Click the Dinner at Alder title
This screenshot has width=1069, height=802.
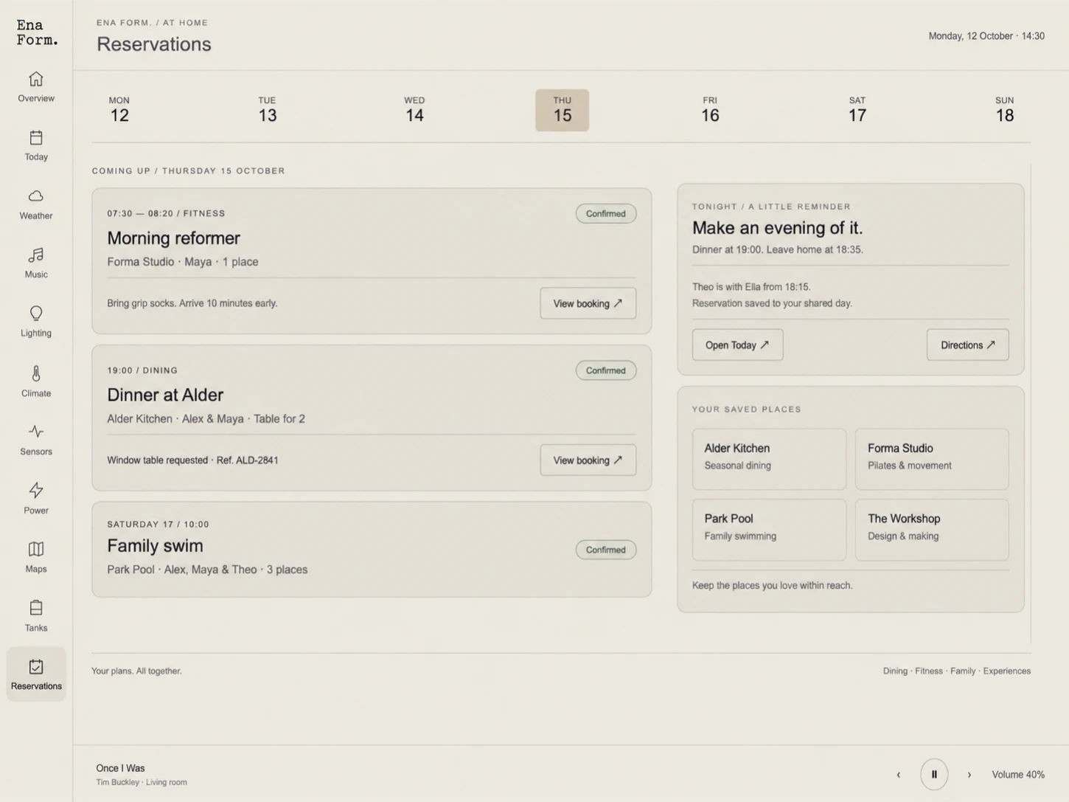click(165, 395)
